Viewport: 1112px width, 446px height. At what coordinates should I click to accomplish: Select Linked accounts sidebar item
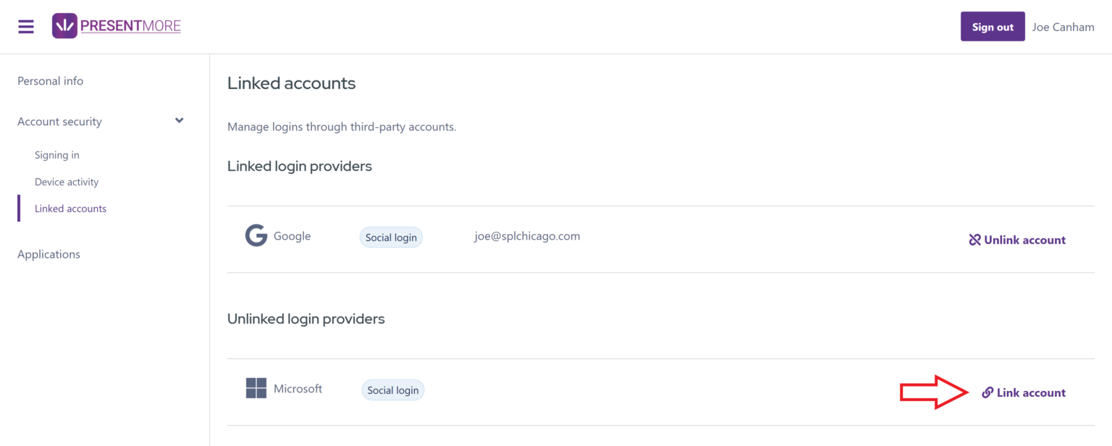[70, 209]
